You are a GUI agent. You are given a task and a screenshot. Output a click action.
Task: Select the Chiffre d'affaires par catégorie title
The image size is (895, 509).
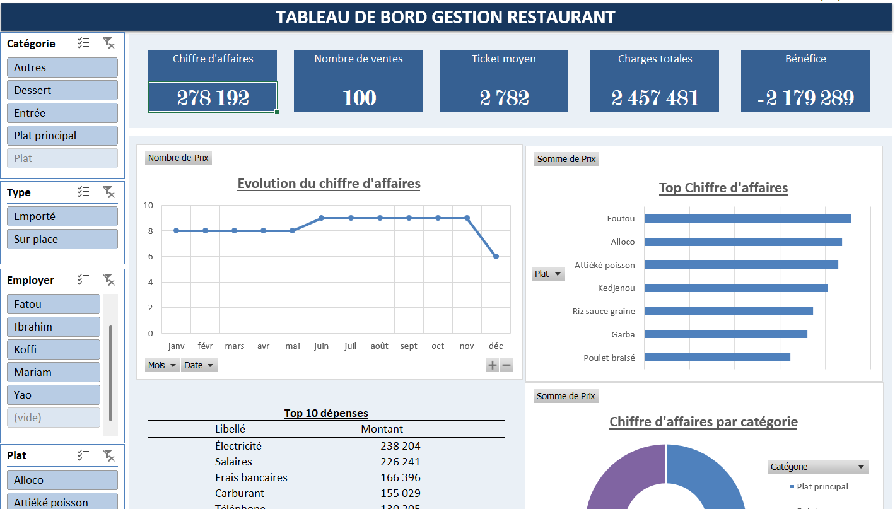point(703,422)
